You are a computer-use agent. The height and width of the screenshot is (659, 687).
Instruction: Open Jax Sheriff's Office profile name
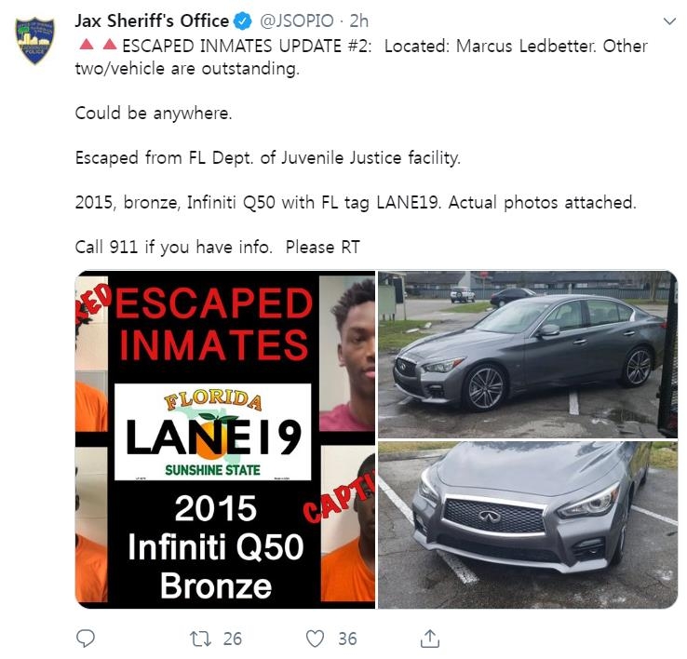(152, 21)
